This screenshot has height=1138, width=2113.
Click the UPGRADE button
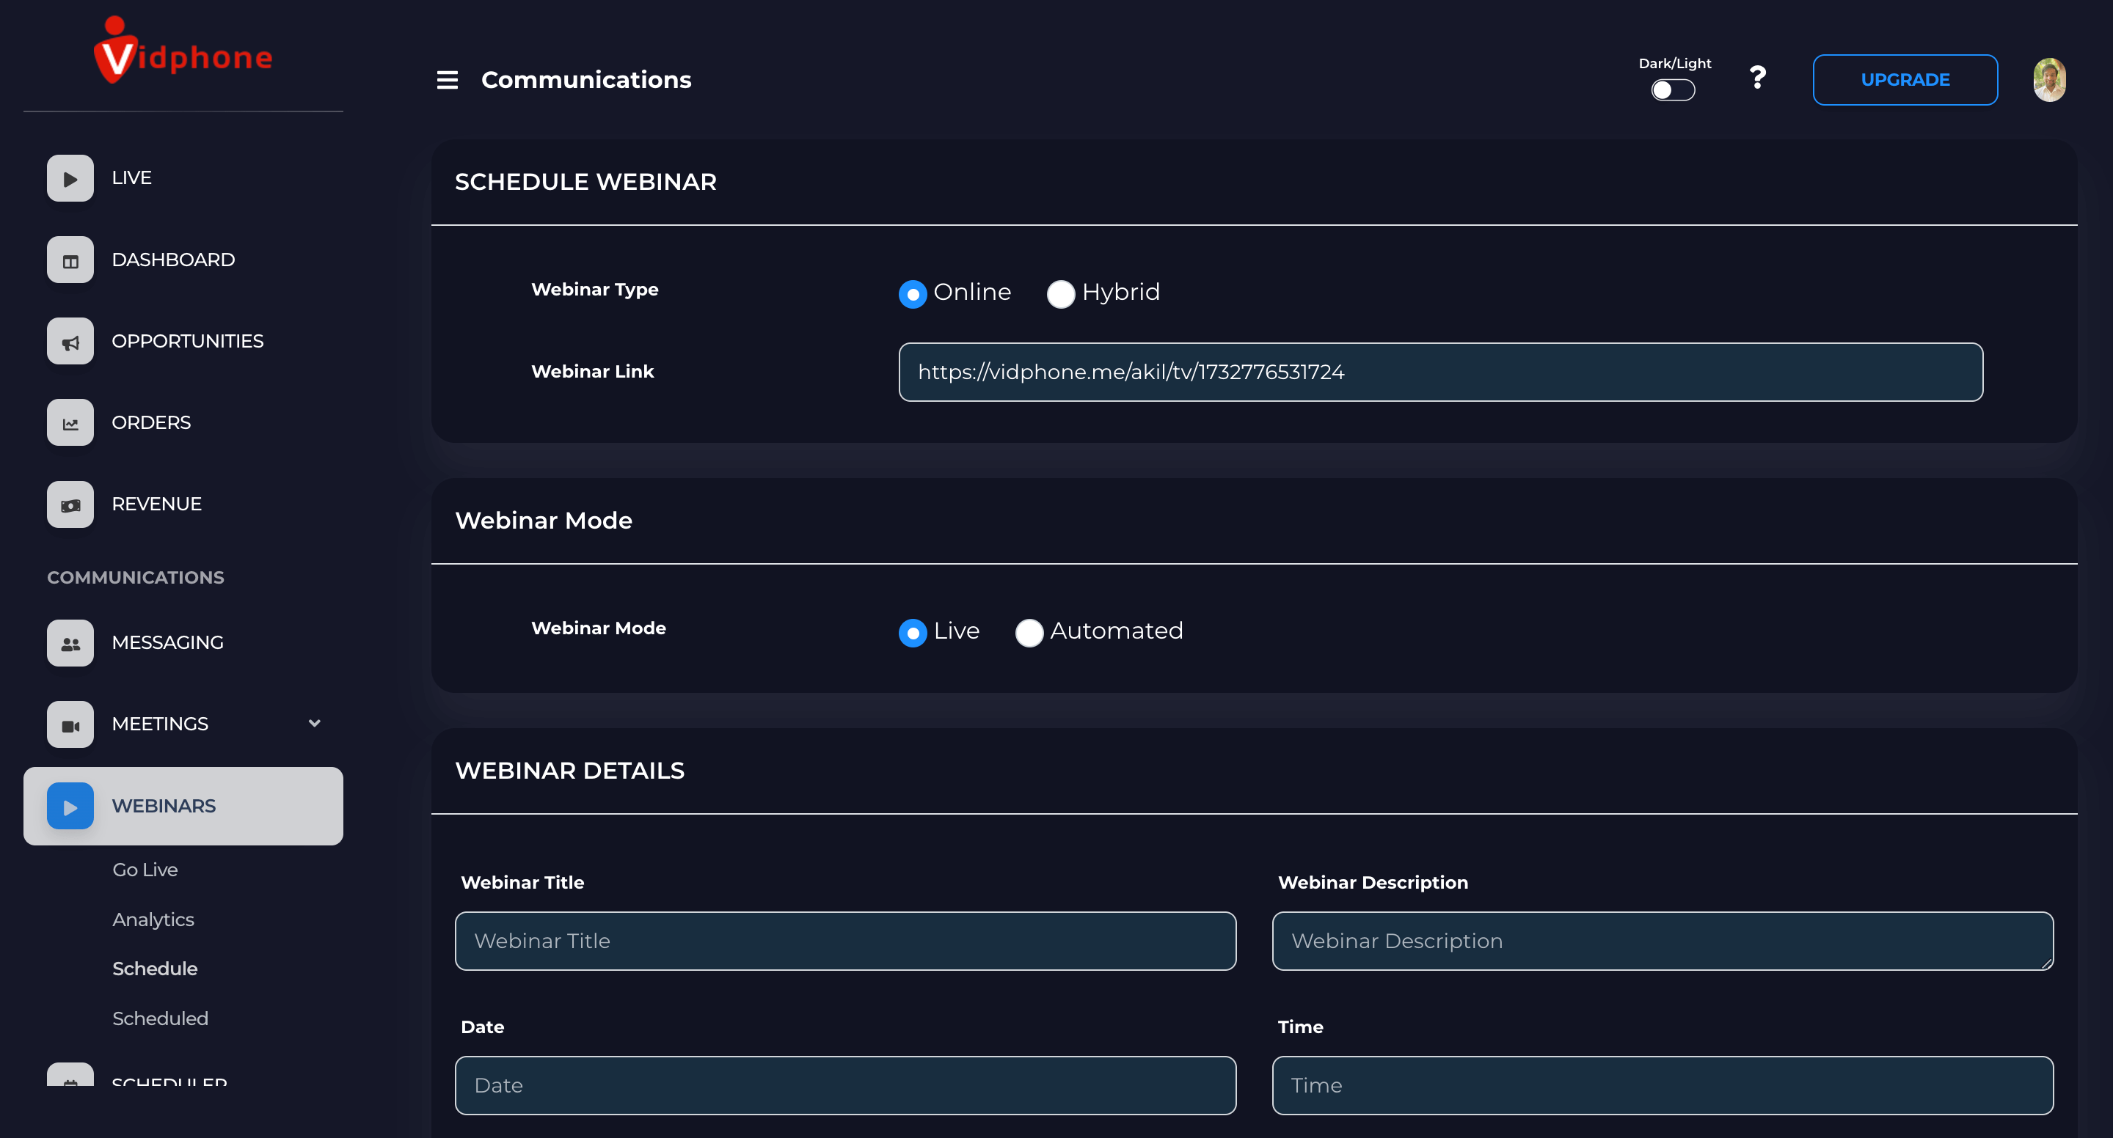click(x=1905, y=79)
